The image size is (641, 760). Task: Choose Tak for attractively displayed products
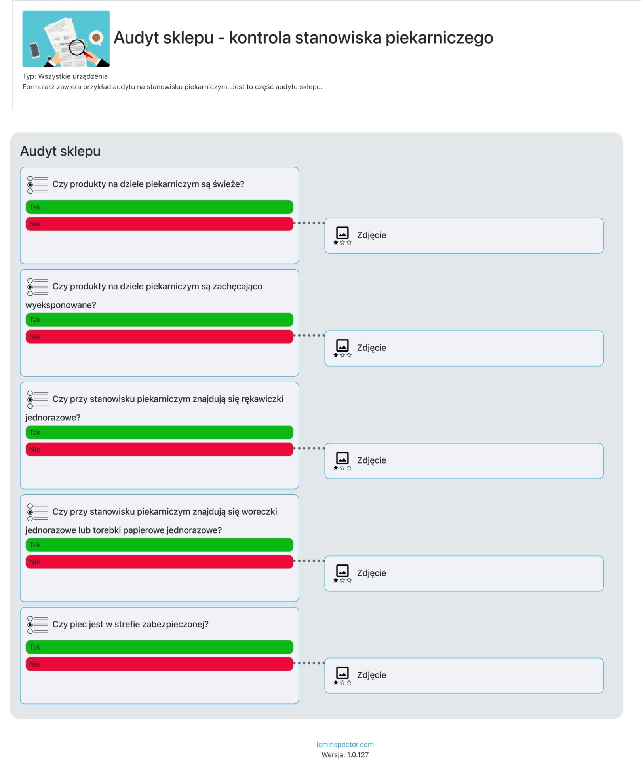[160, 319]
